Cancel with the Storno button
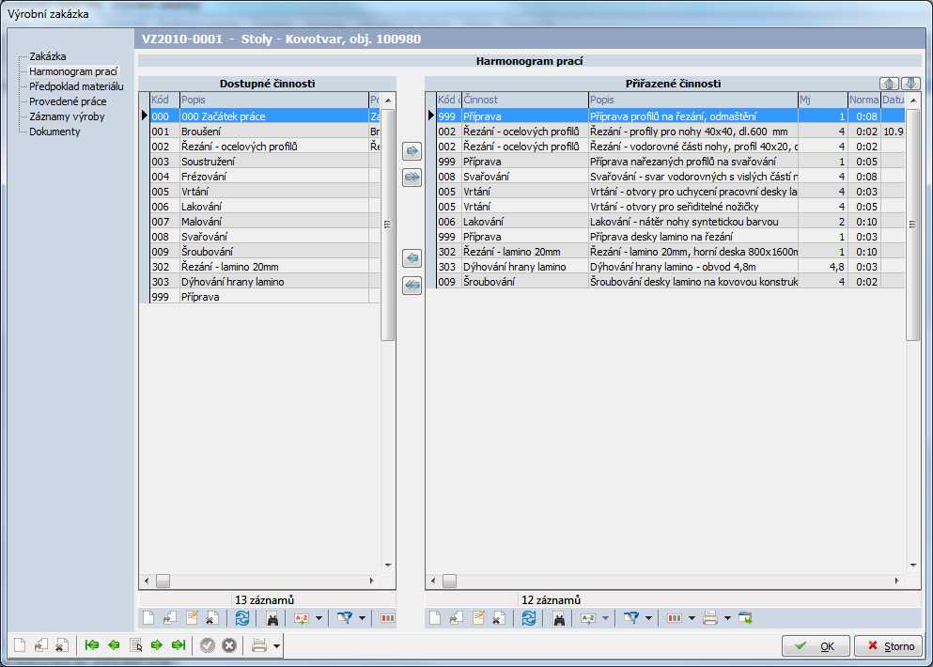Screen dimensions: 933x667 tap(889, 646)
